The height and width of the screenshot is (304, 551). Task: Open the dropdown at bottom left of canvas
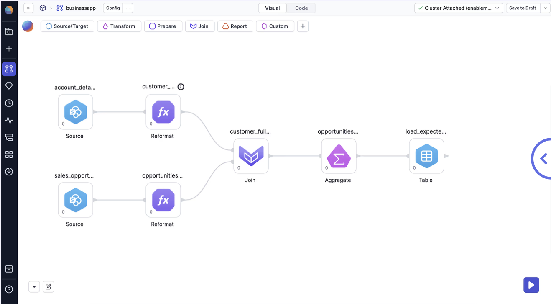pyautogui.click(x=34, y=286)
